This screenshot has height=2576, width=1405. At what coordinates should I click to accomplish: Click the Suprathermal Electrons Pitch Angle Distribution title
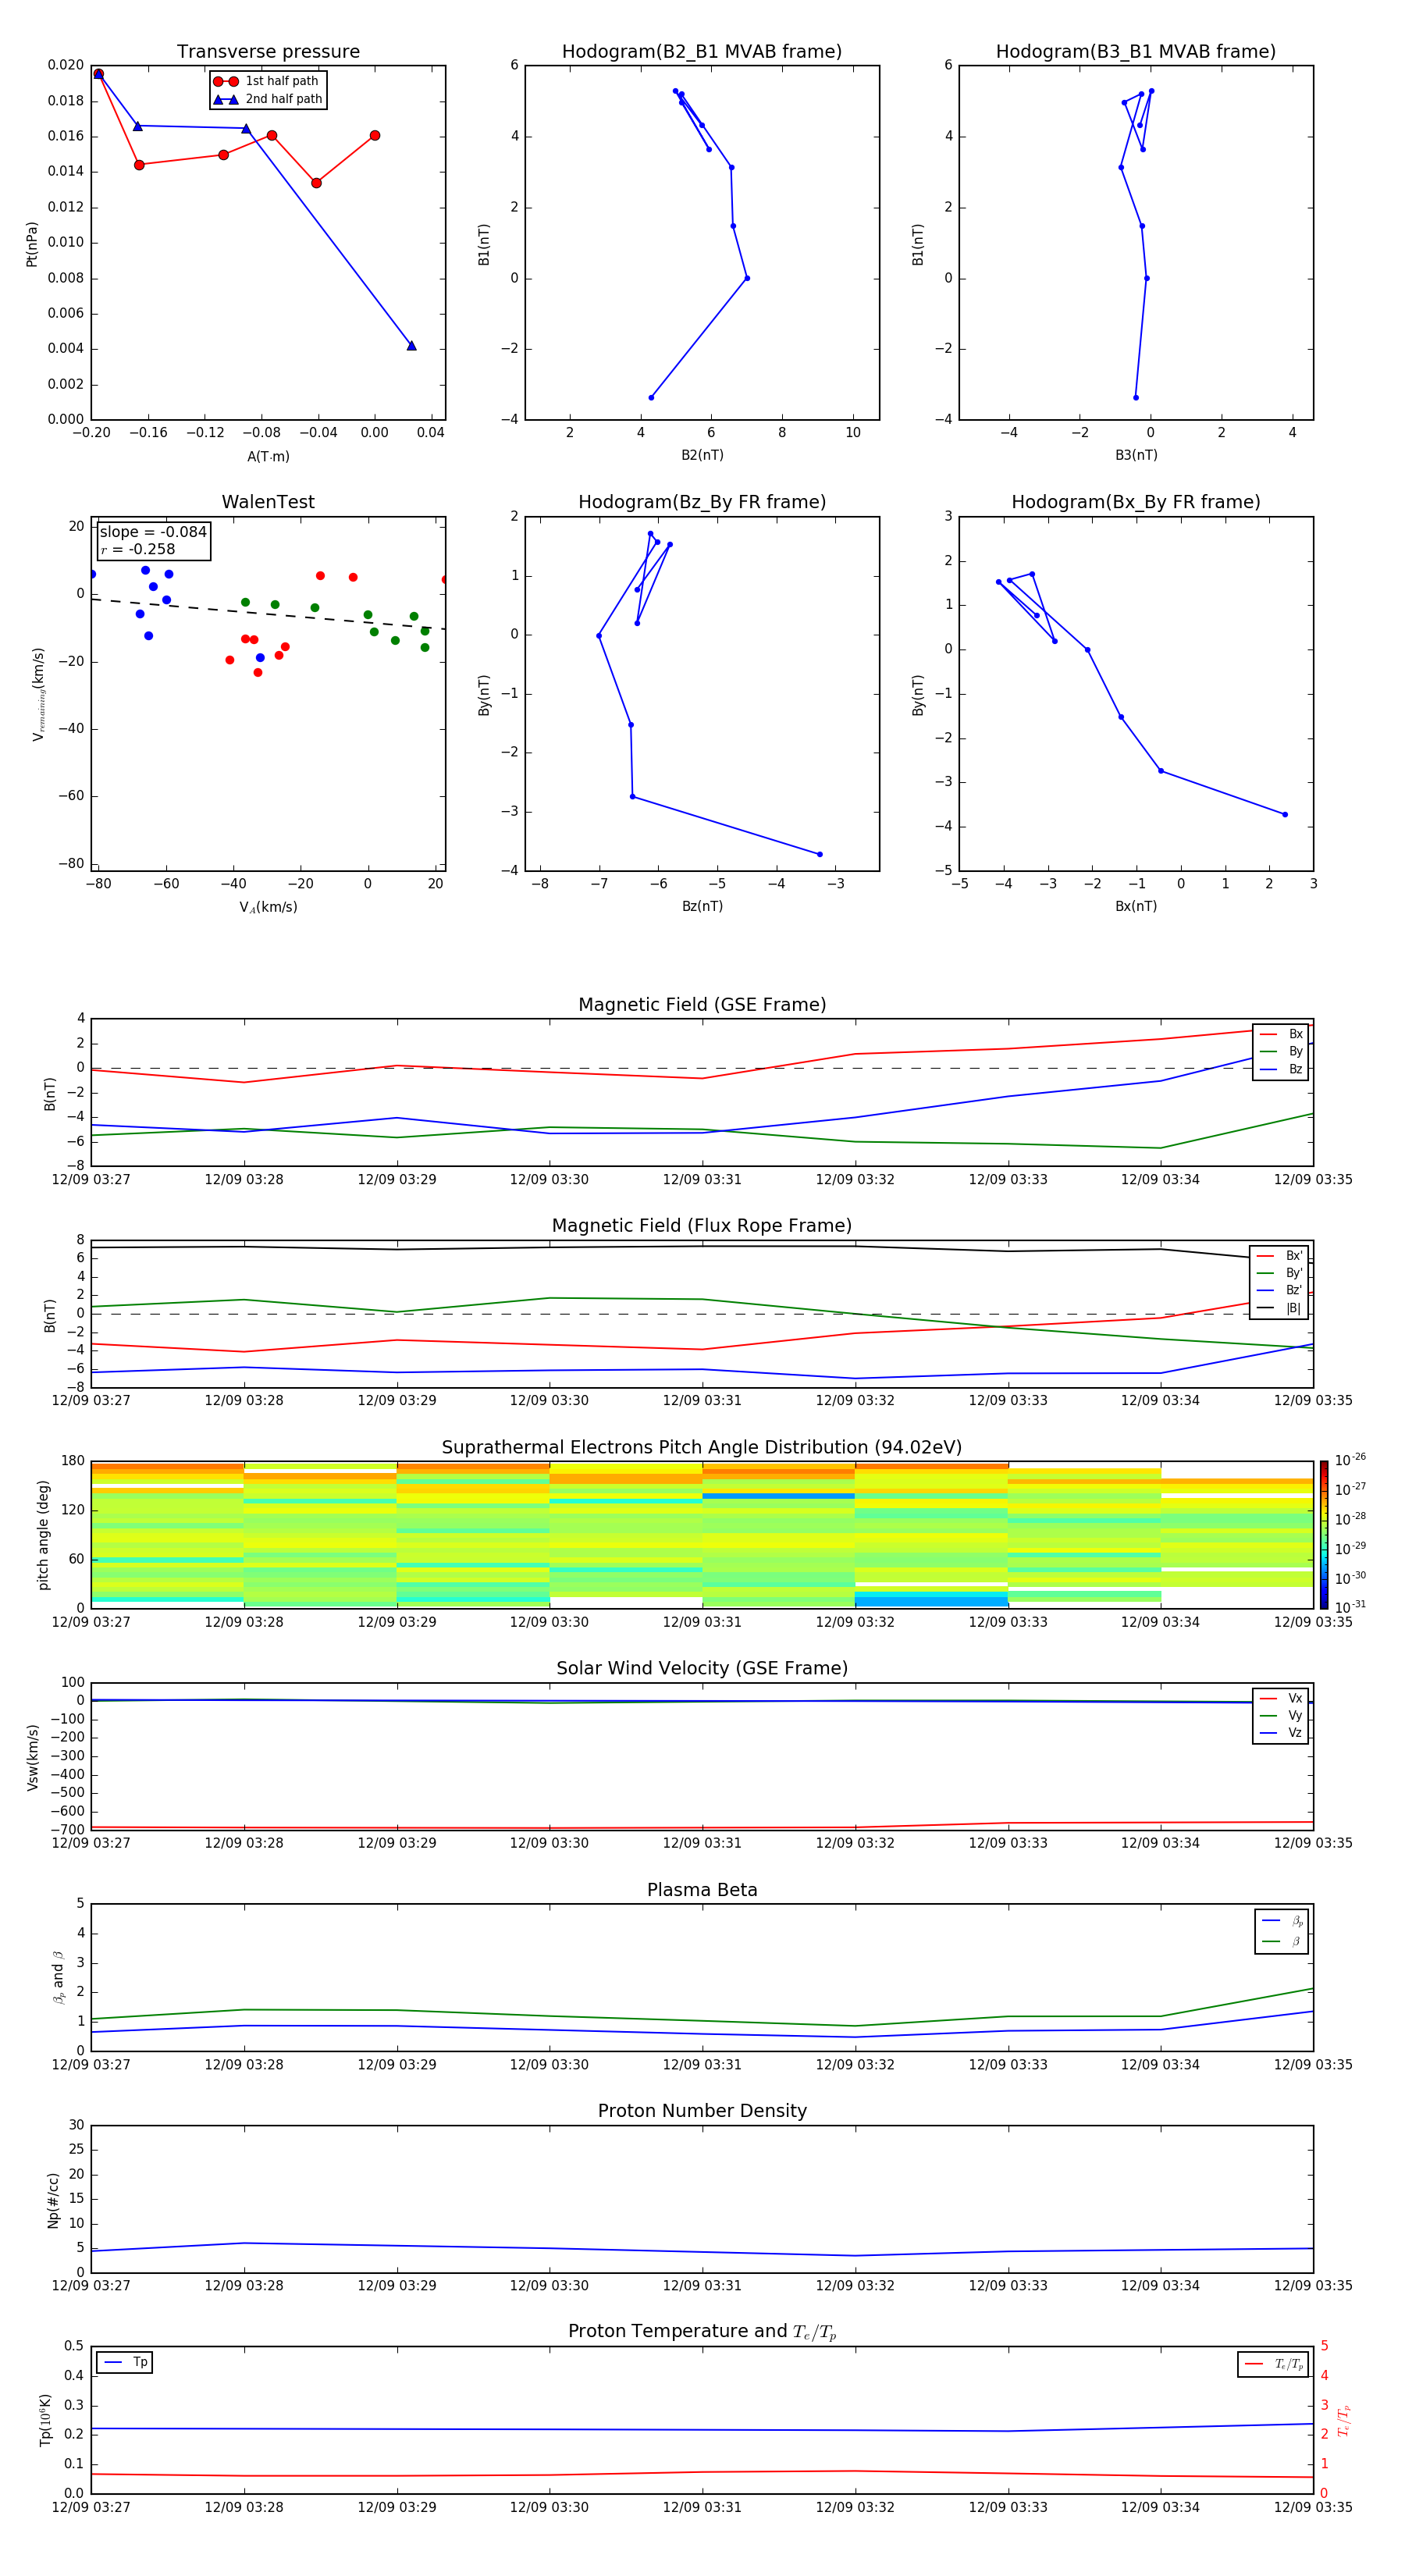pos(702,1448)
